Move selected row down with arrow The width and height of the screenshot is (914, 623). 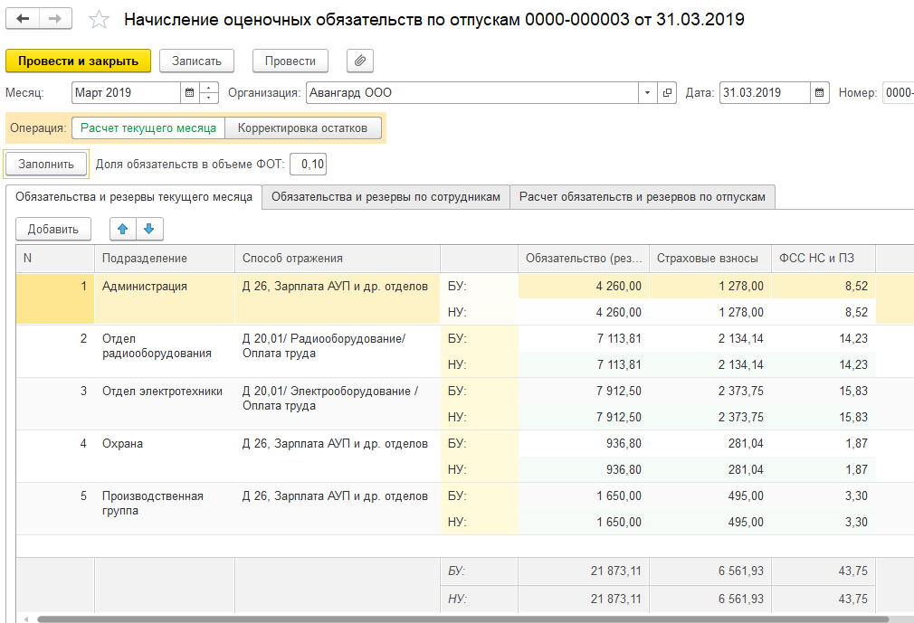pos(149,229)
